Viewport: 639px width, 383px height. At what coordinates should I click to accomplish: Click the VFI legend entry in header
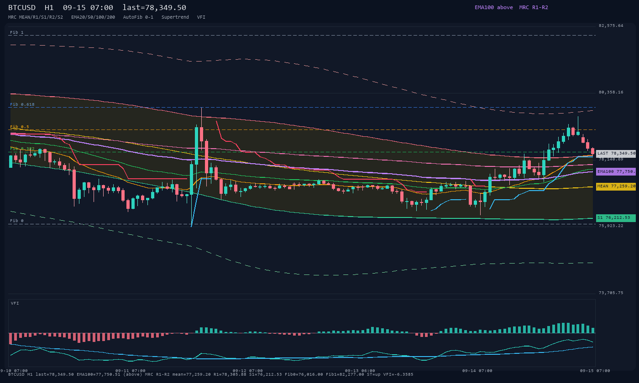(x=201, y=17)
